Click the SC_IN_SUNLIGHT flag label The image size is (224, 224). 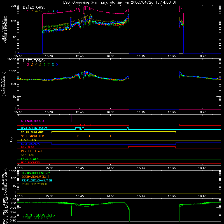(32, 132)
